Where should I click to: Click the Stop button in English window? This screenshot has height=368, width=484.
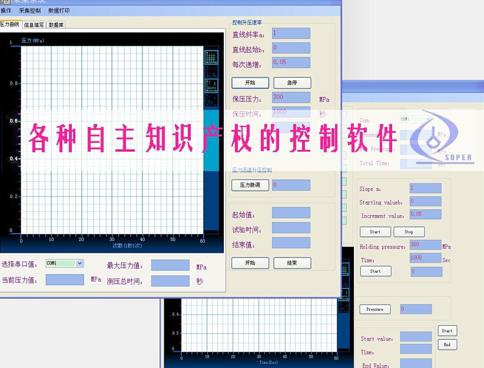(409, 232)
